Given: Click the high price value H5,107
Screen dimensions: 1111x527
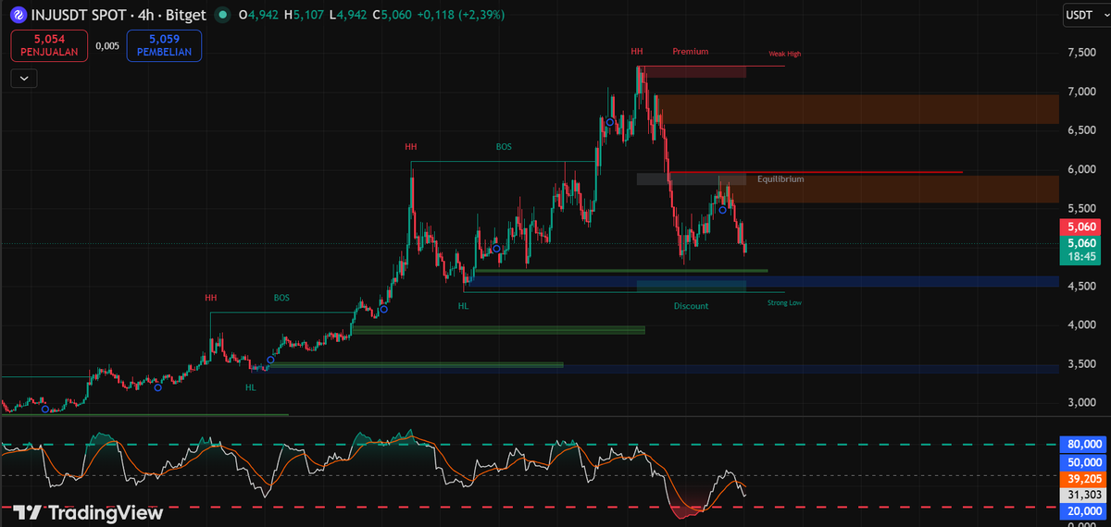Looking at the screenshot, I should coord(303,15).
